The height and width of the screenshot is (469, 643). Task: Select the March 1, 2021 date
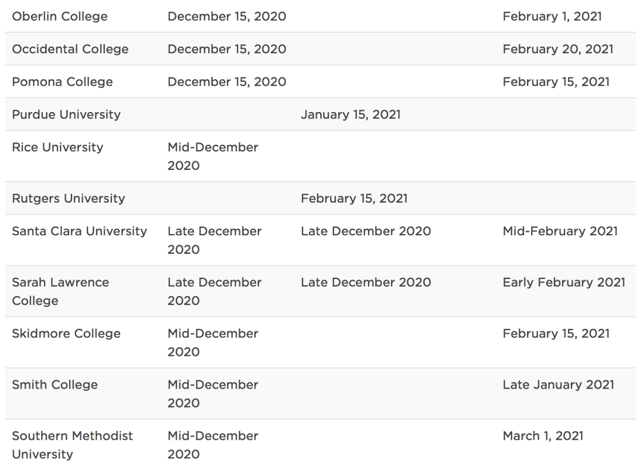click(x=542, y=436)
